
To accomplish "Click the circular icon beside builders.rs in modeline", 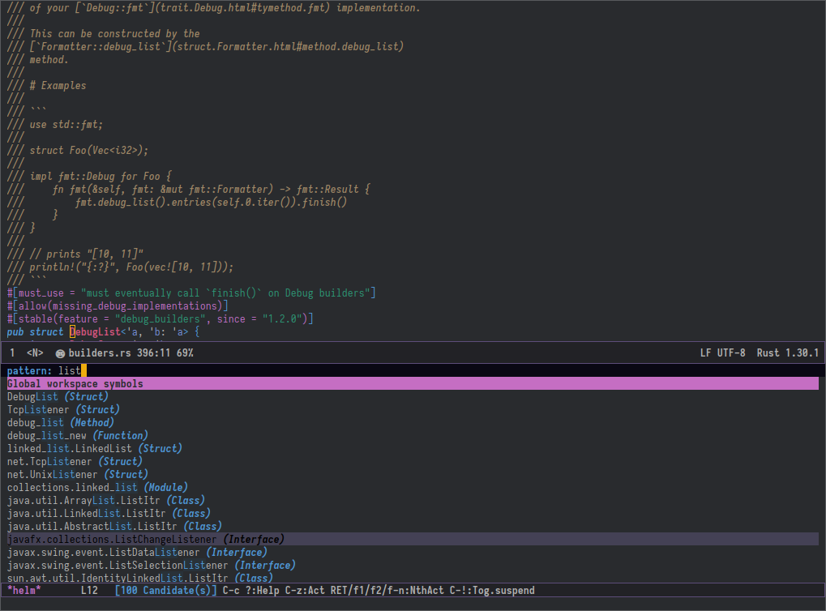I will coord(60,353).
